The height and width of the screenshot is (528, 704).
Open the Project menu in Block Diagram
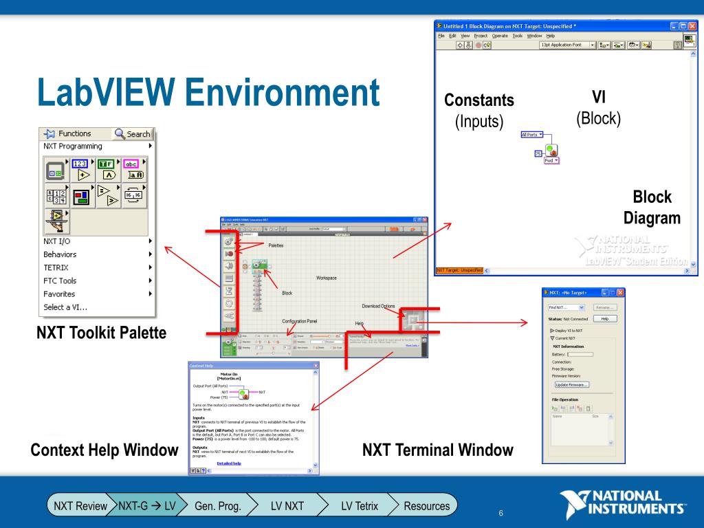481,36
